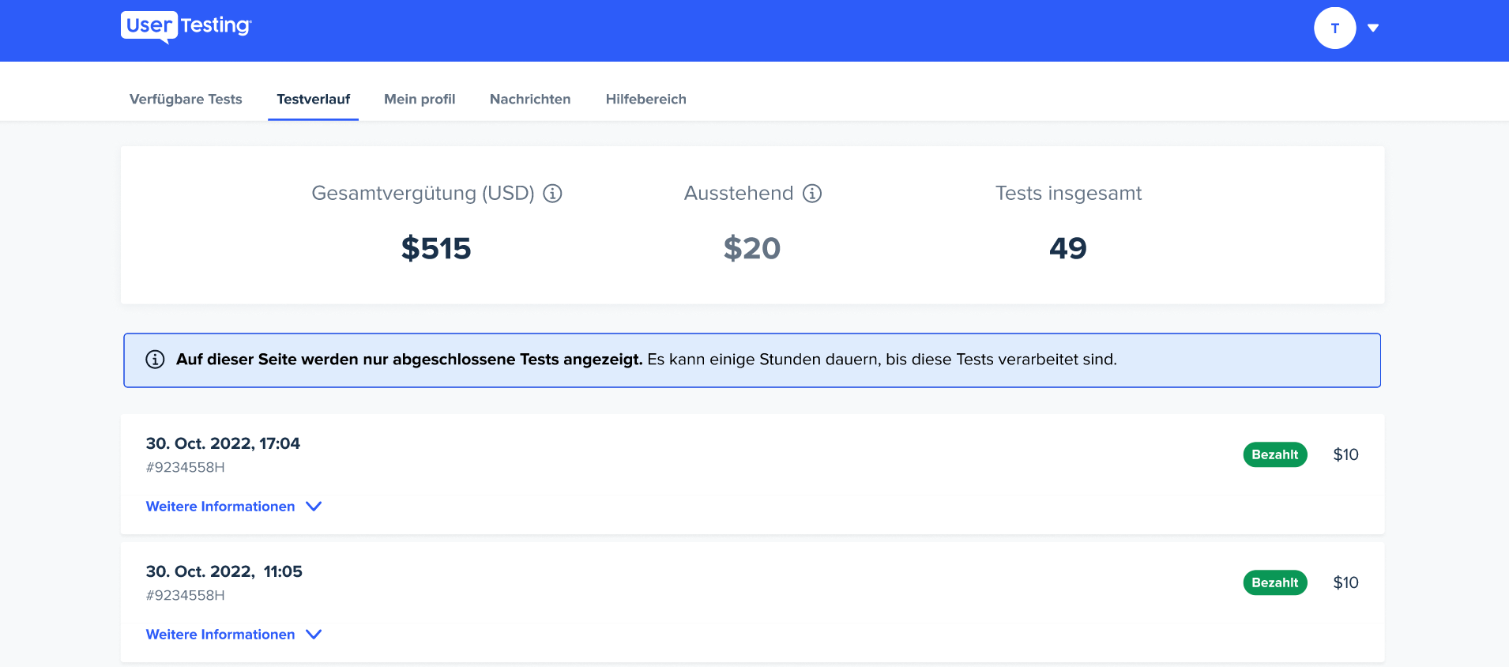Screen dimensions: 1509x667
Task: Click the $10 amount for the 11:05 test
Action: point(1345,582)
